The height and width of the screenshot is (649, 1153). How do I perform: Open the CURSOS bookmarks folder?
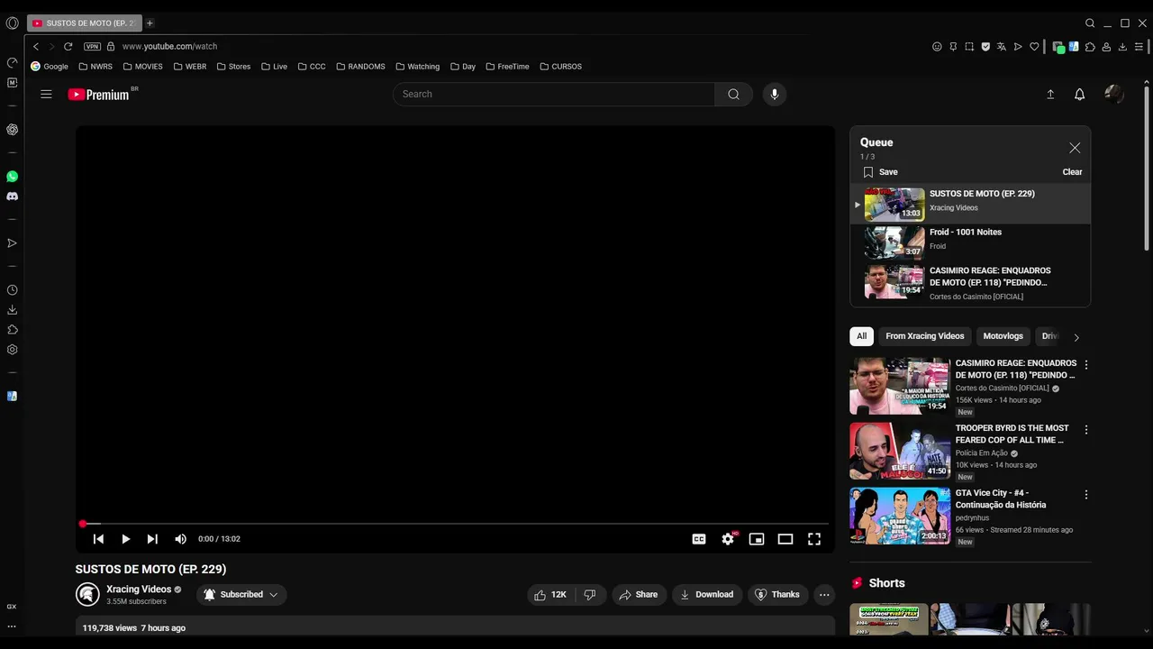(x=560, y=67)
